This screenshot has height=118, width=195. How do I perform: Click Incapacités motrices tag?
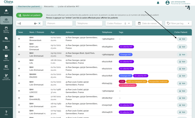click(158, 81)
